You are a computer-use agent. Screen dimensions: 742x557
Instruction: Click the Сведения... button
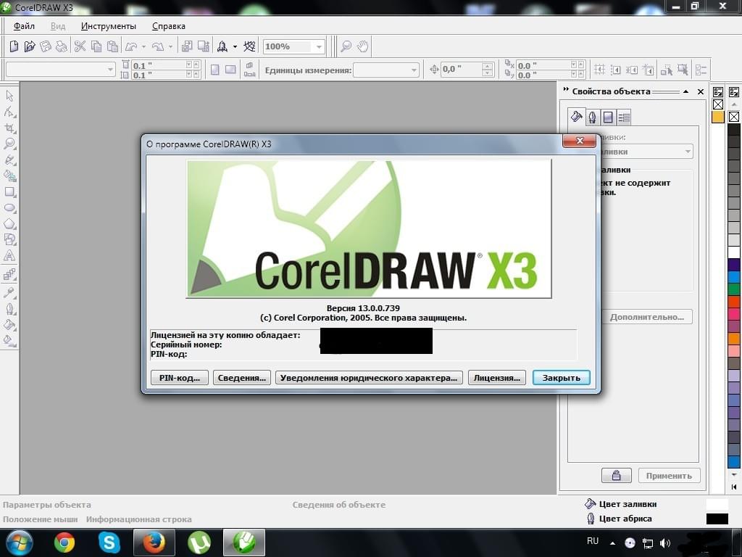242,377
